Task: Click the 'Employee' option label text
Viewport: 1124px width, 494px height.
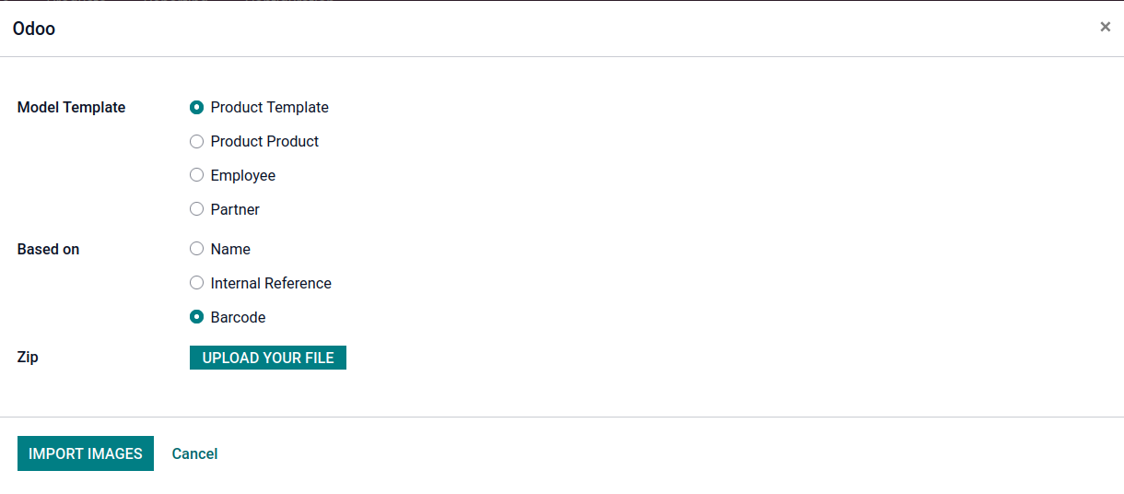Action: tap(243, 175)
